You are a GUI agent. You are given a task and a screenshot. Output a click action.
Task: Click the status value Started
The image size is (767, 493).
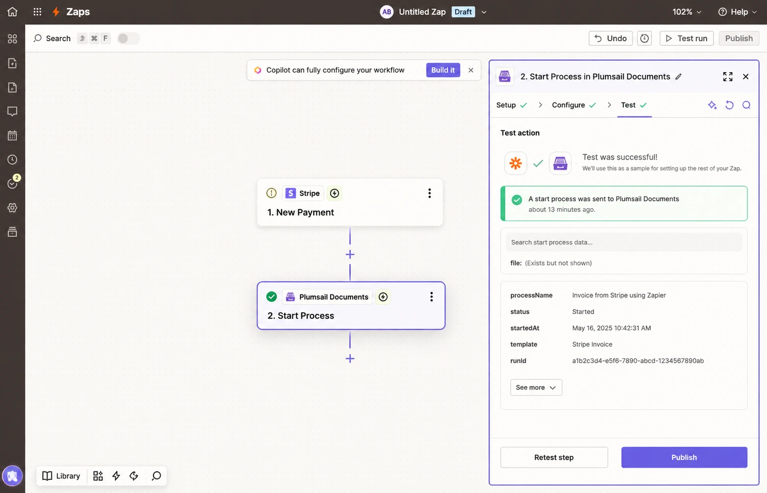click(583, 312)
